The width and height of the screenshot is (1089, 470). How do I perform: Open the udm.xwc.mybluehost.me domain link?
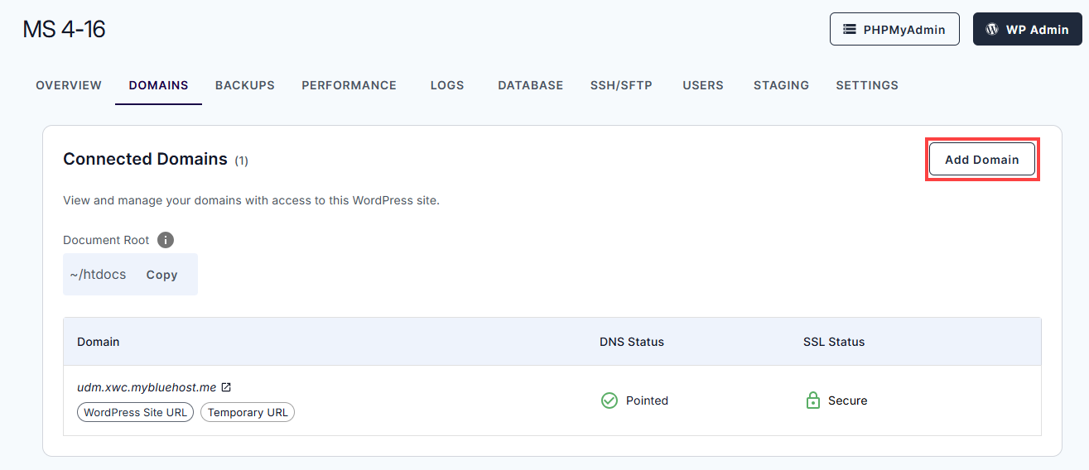pyautogui.click(x=147, y=387)
